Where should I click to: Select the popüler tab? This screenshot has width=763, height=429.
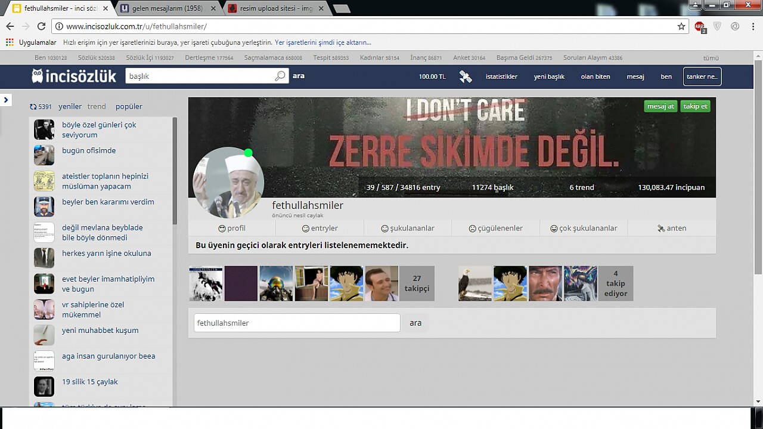(129, 107)
